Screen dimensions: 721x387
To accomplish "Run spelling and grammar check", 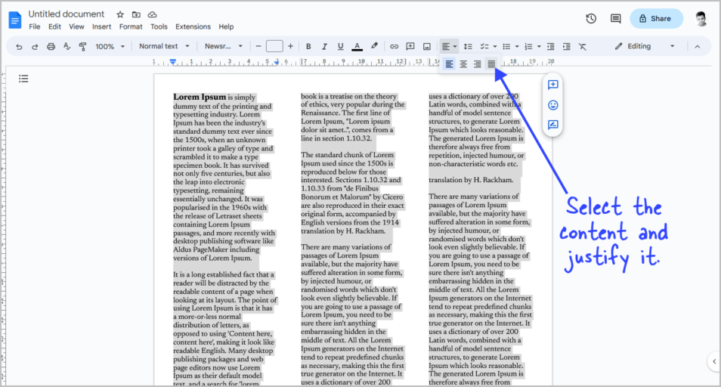I will pos(67,46).
